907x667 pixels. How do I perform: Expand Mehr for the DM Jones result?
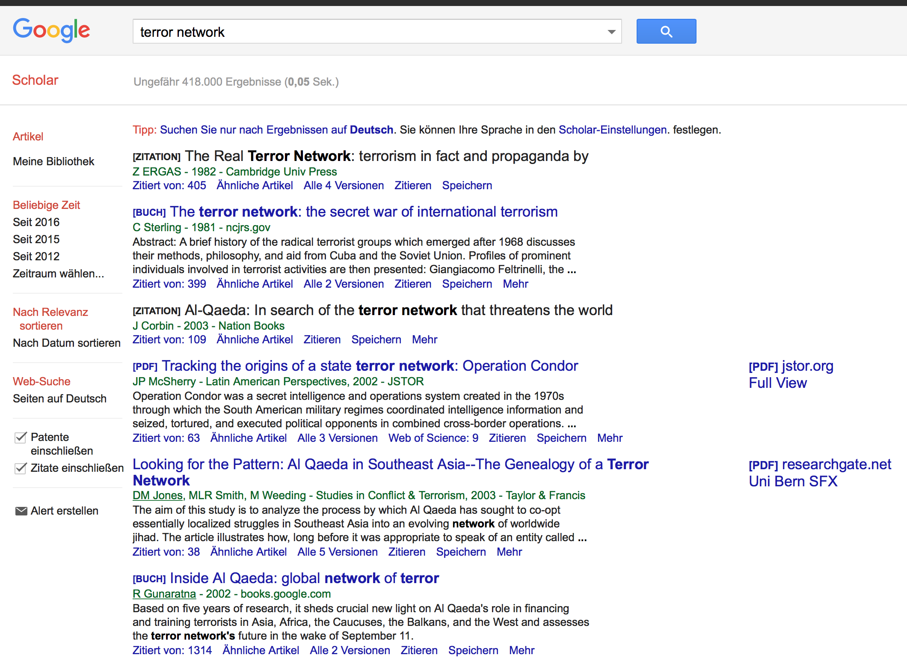click(509, 552)
